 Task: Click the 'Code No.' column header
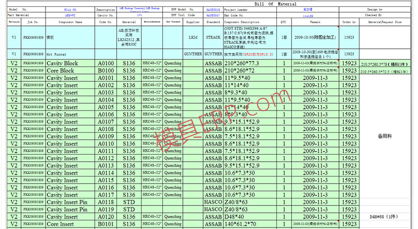(106, 22)
